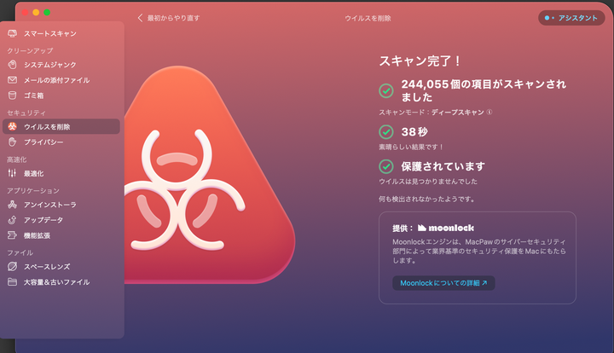
Task: Go to システムジャンク in the sidebar
Action: click(x=50, y=65)
